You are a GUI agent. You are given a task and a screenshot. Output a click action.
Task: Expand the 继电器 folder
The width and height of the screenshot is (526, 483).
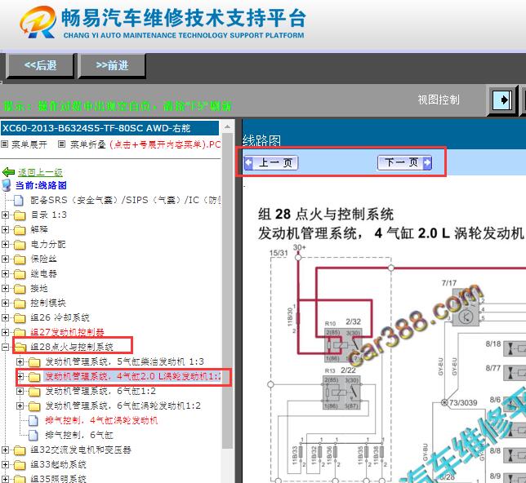point(5,274)
